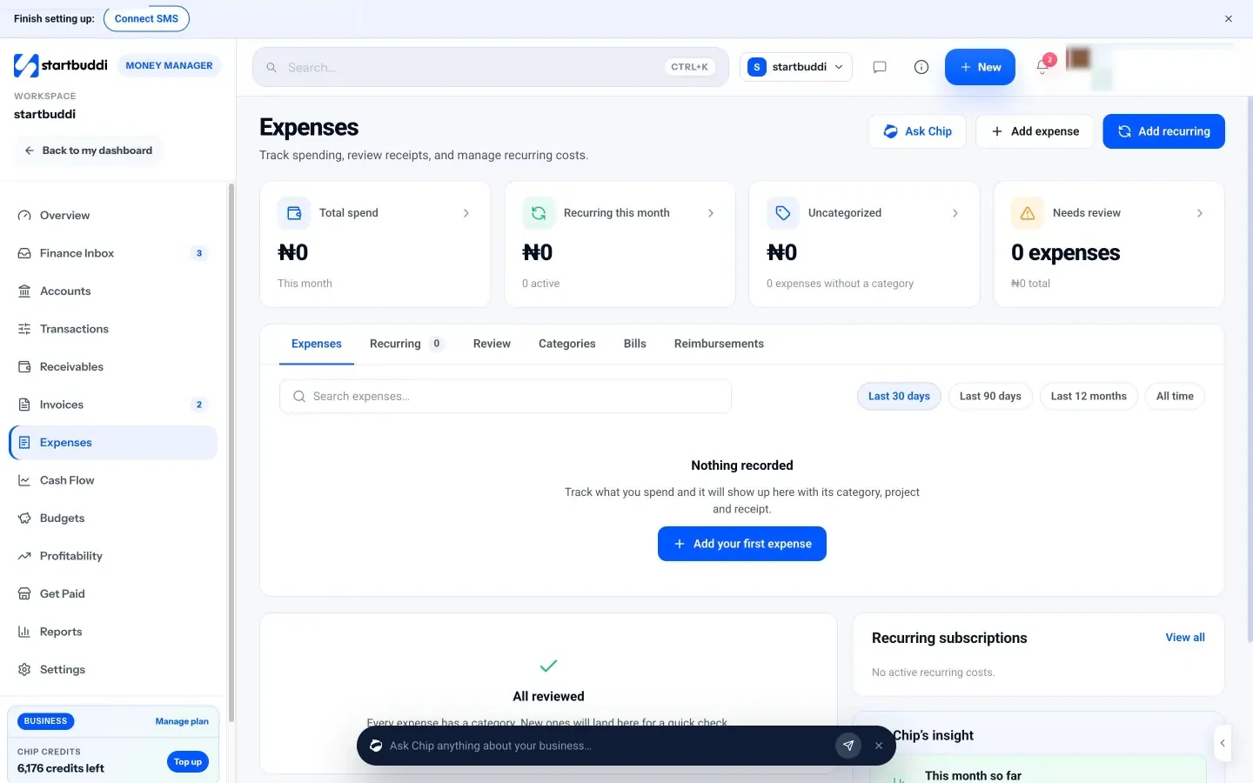The width and height of the screenshot is (1253, 783).
Task: Dismiss the Finish setting up banner
Action: pos(1229,18)
